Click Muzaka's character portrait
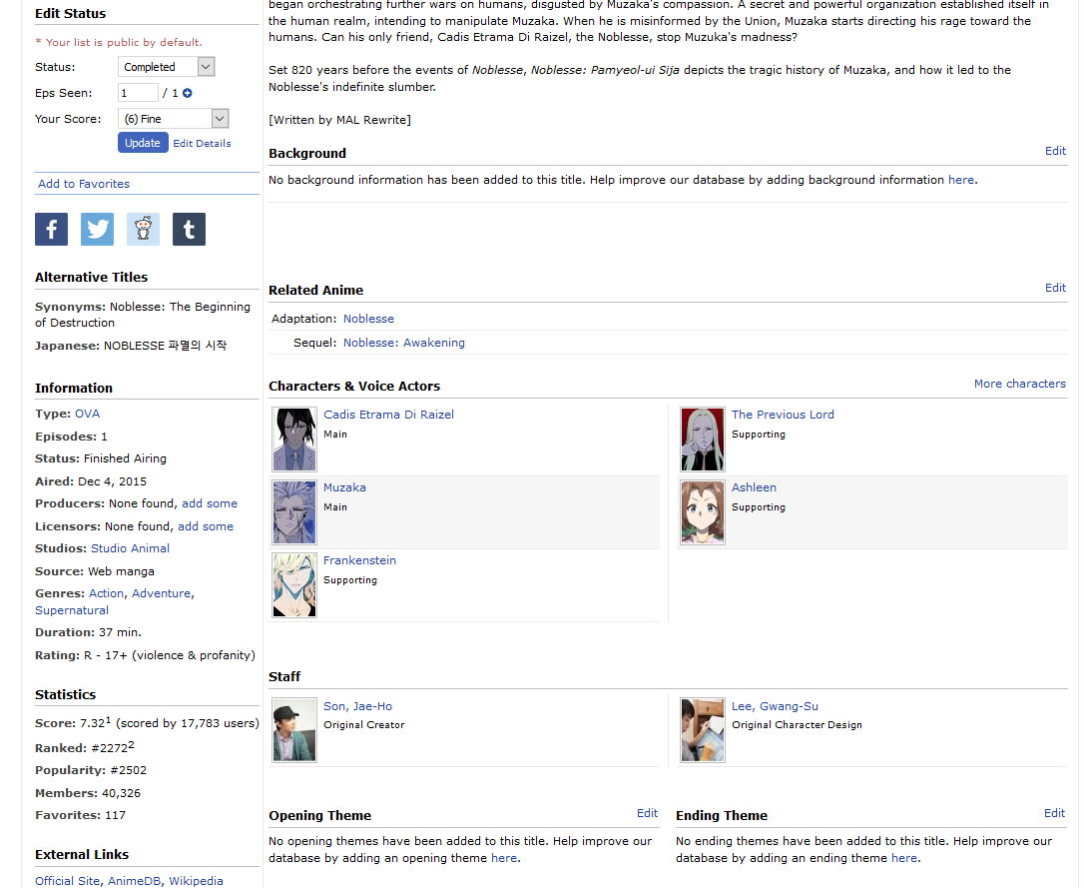 (294, 512)
